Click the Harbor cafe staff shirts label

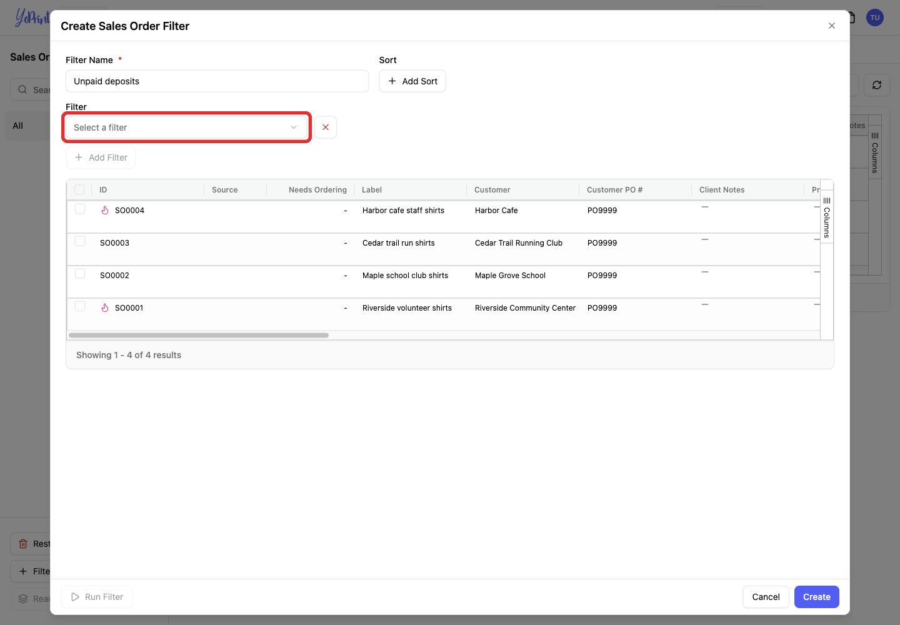coord(403,211)
